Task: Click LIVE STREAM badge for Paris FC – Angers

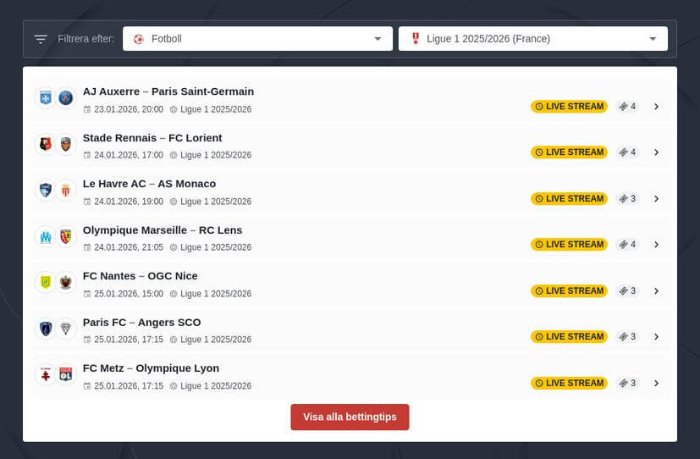Action: (569, 336)
